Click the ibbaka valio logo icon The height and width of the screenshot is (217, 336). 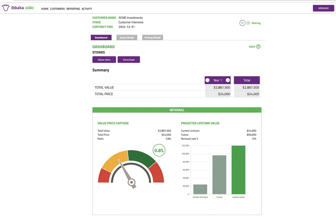point(6,8)
